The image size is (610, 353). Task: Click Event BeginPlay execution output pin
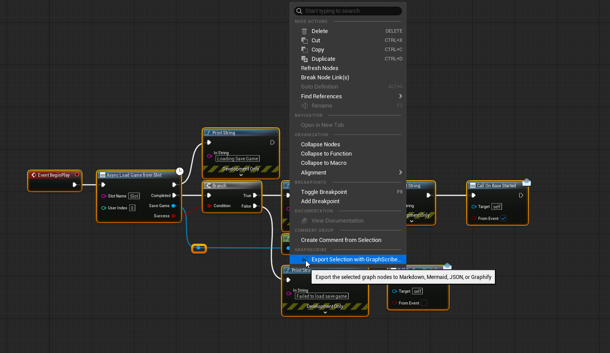point(75,185)
